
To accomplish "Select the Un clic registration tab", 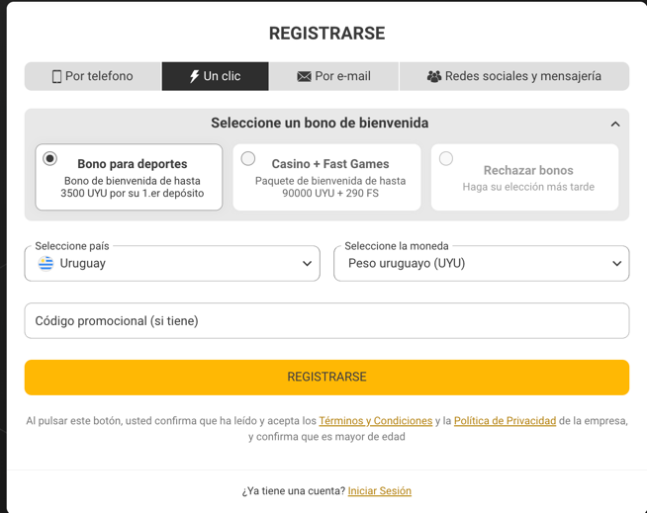I will pos(215,77).
